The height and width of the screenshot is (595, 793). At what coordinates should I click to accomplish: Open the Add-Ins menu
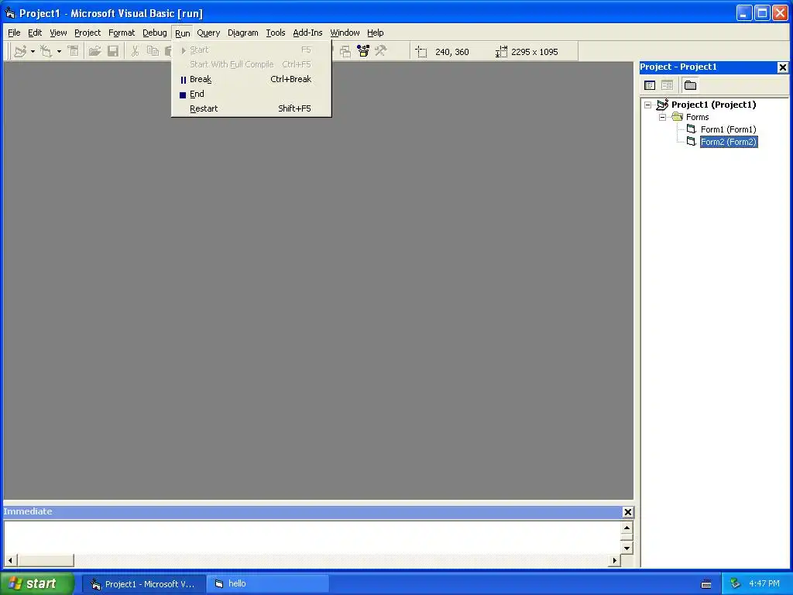click(307, 33)
